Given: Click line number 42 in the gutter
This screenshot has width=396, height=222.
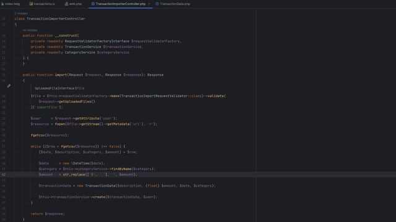Looking at the screenshot, I should tap(4, 175).
